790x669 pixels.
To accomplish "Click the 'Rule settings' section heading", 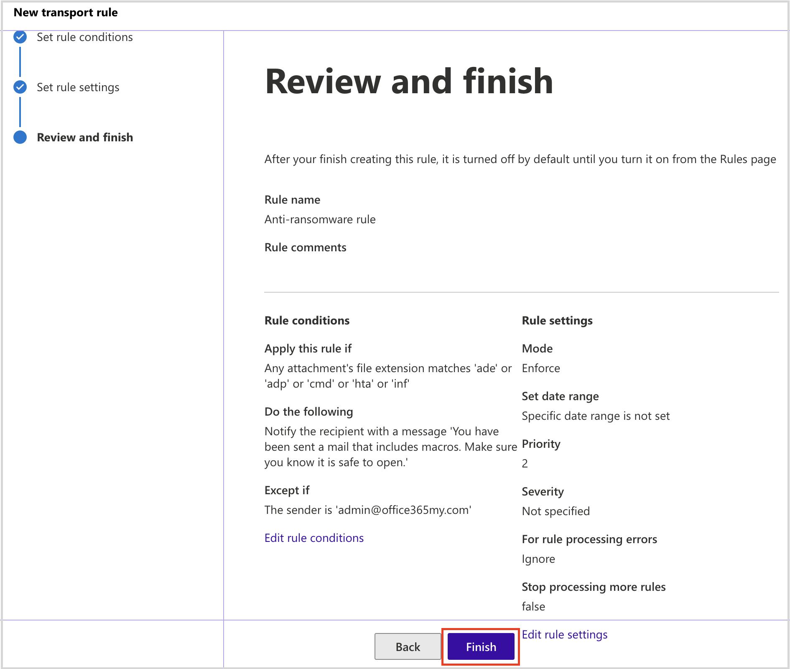I will 557,321.
